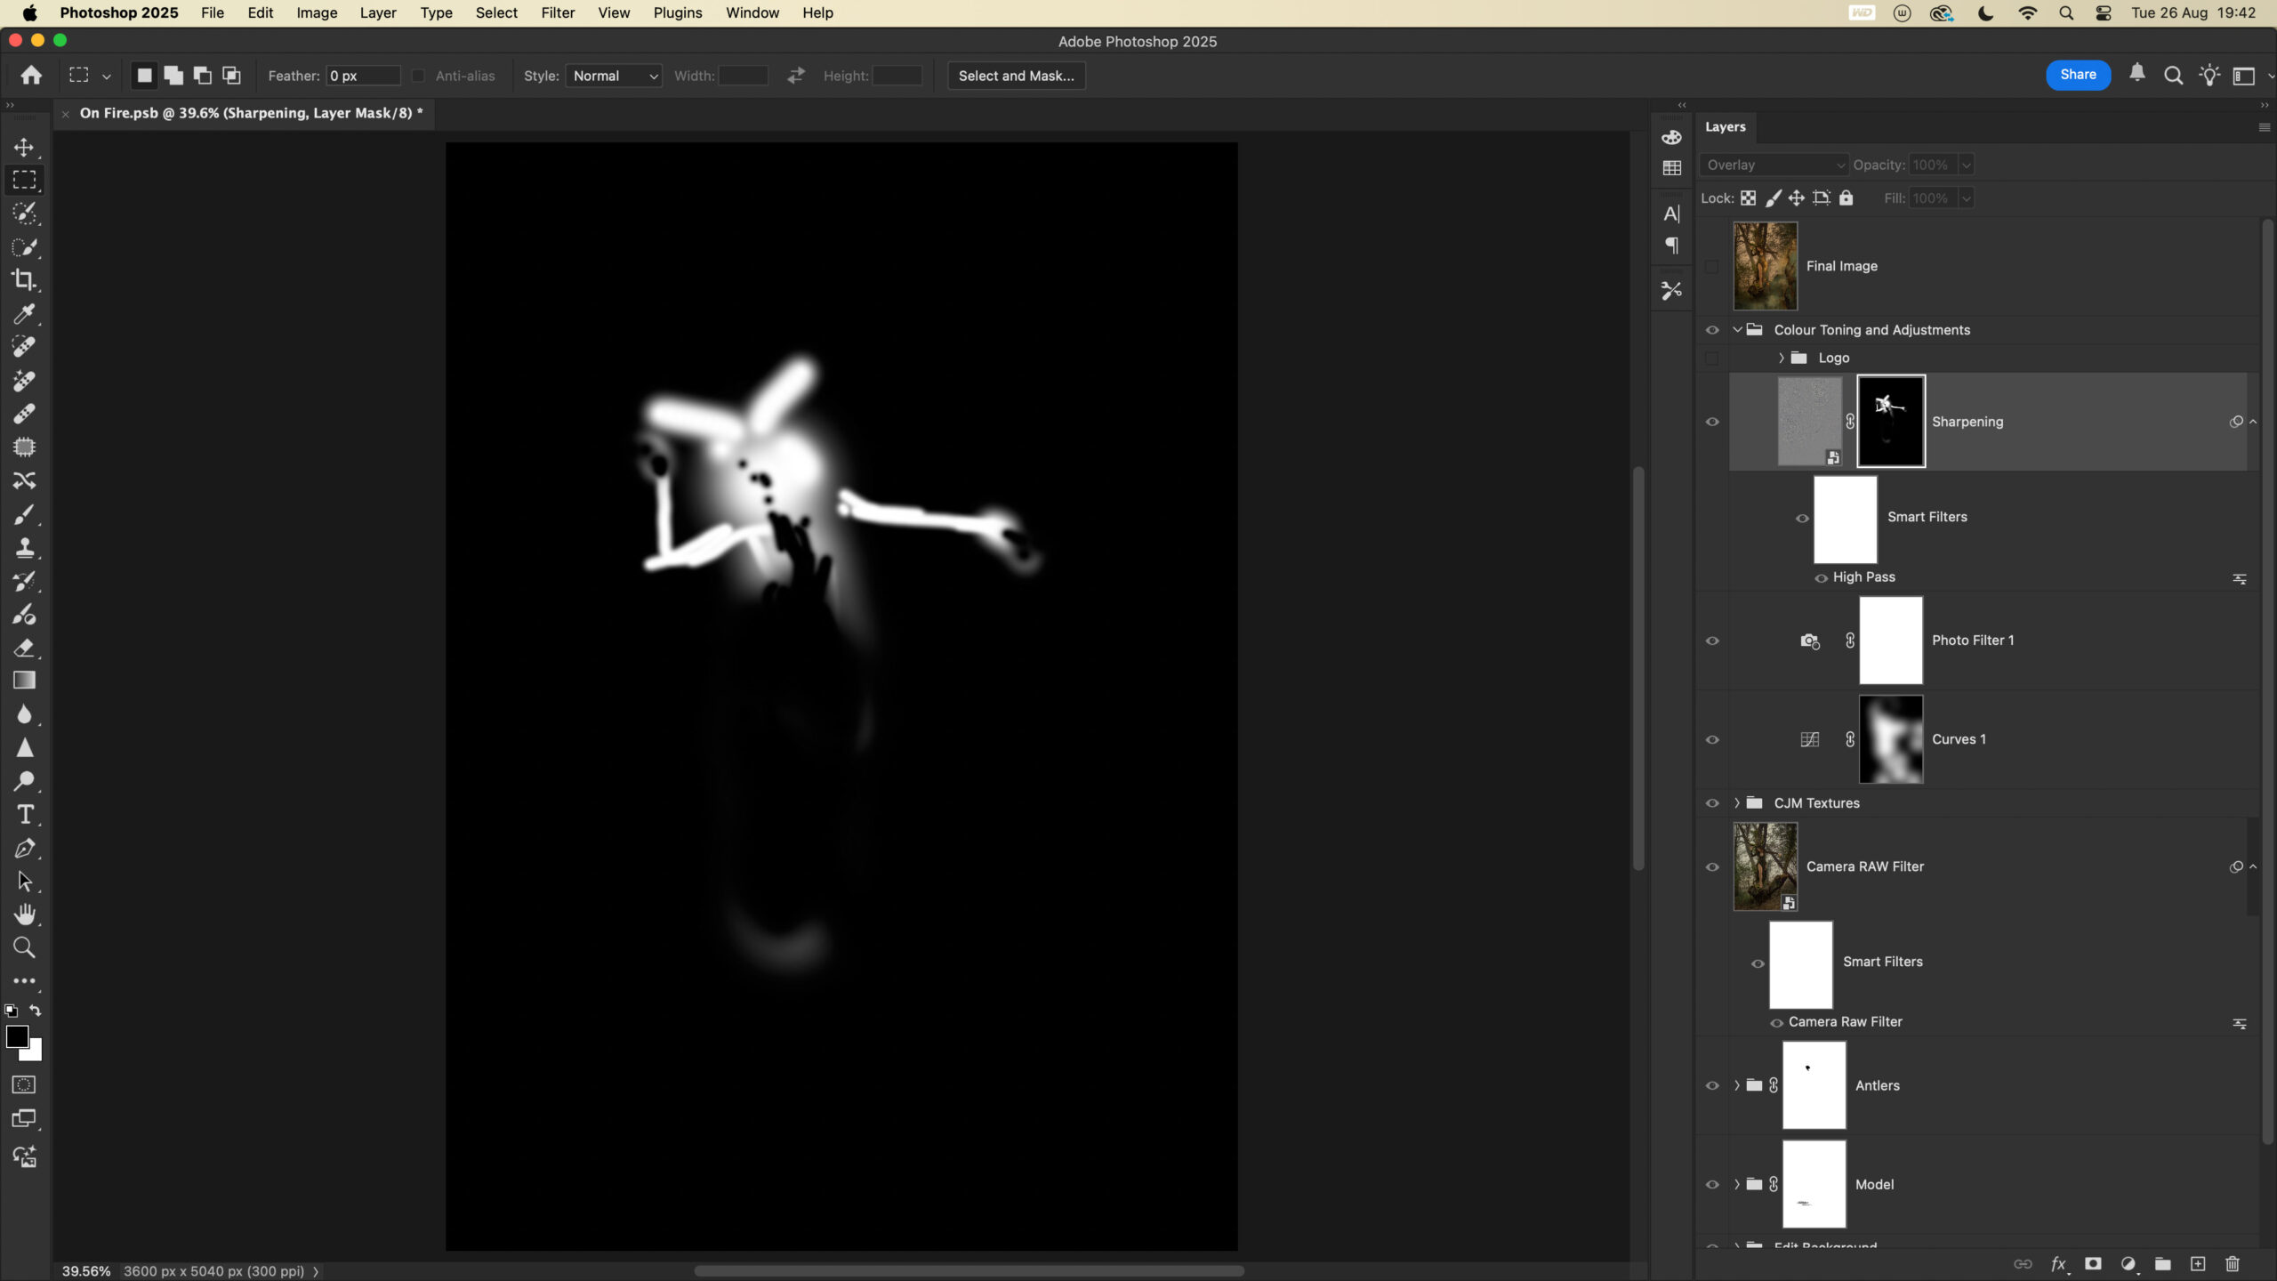Viewport: 2277px width, 1281px height.
Task: Open the Select menu
Action: 496,12
